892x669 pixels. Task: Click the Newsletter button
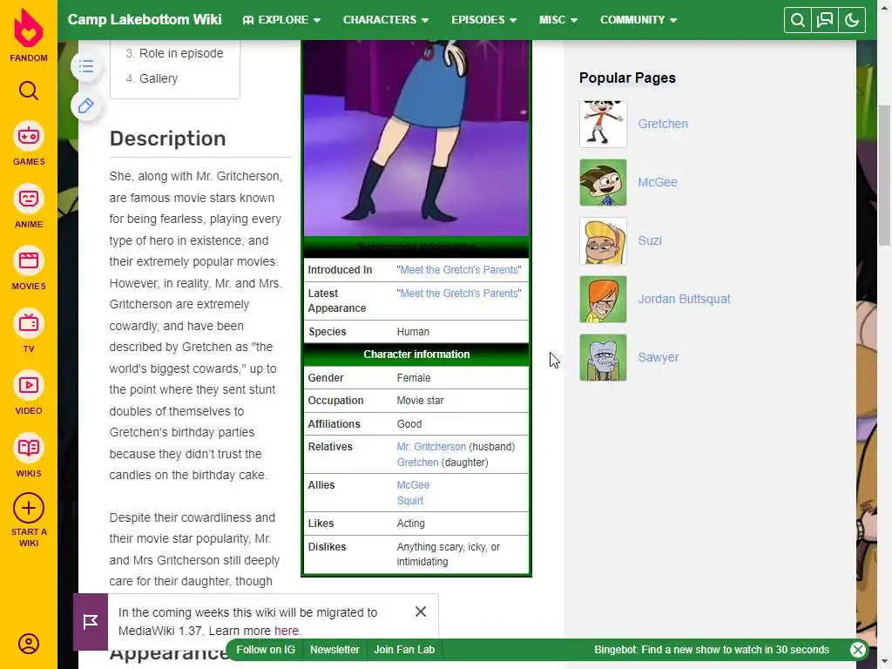tap(334, 650)
